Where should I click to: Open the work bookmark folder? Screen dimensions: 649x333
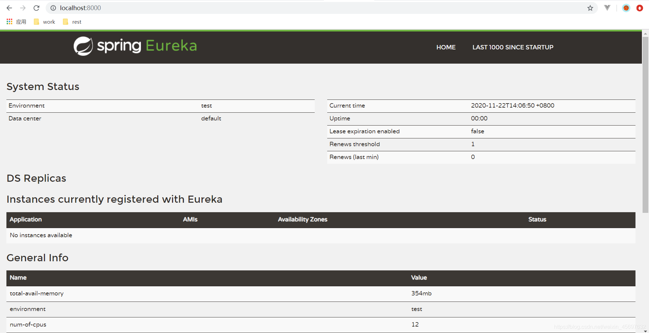(44, 22)
